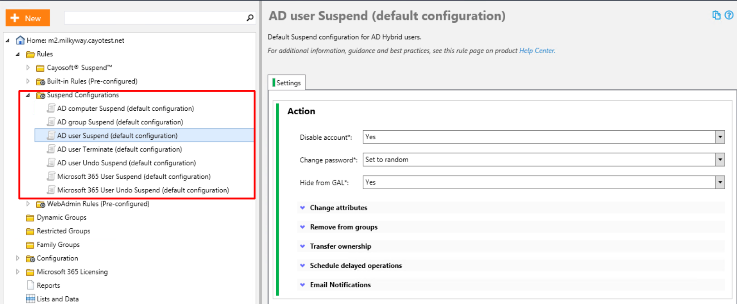737x304 pixels.
Task: Expand the Microsoft 365 Licensing node
Action: coord(18,272)
